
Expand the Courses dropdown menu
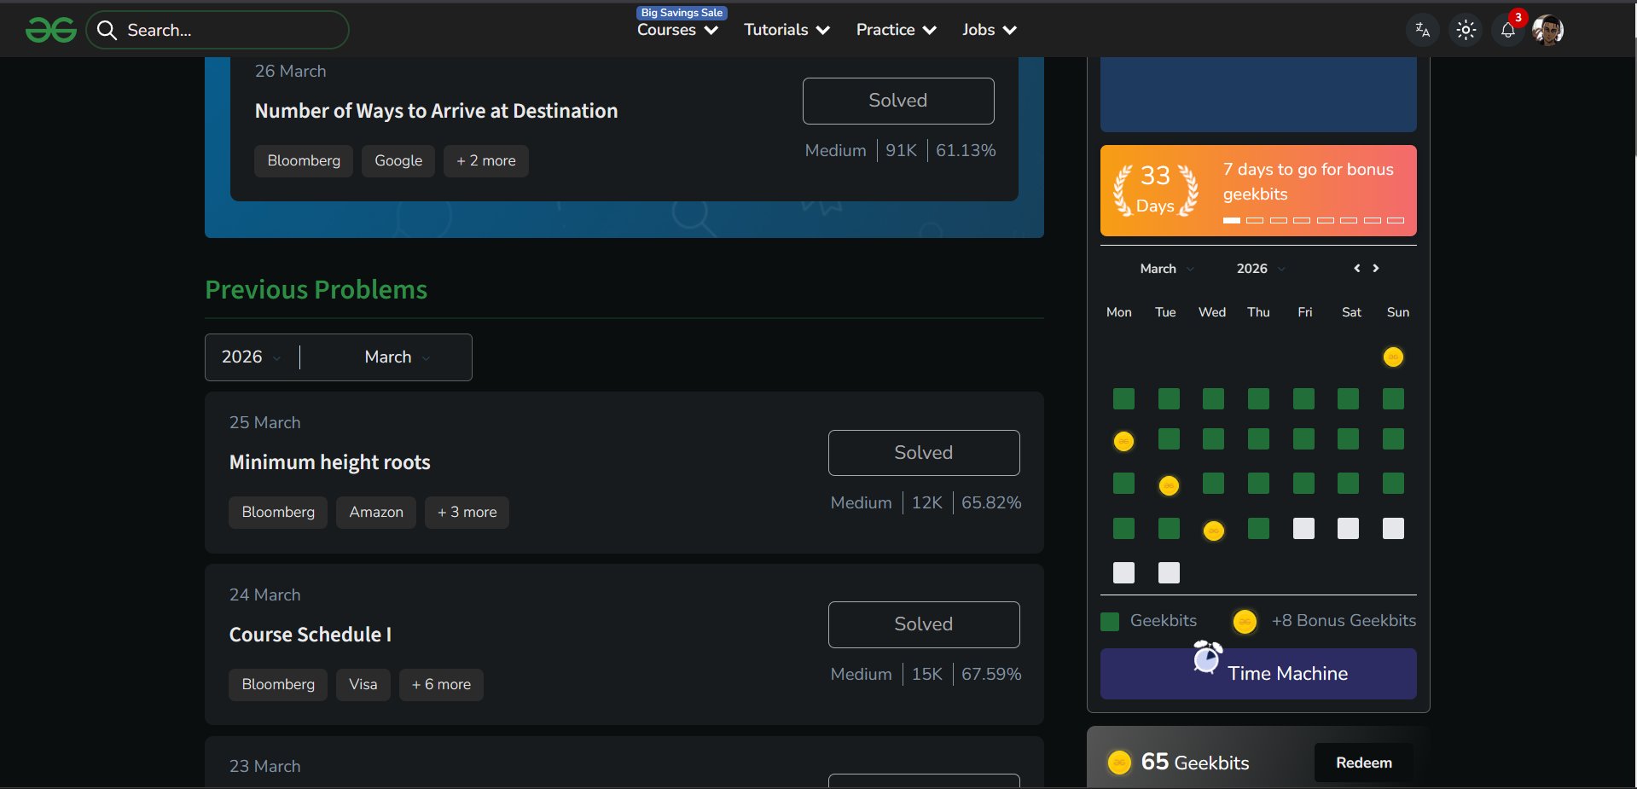pos(677,30)
